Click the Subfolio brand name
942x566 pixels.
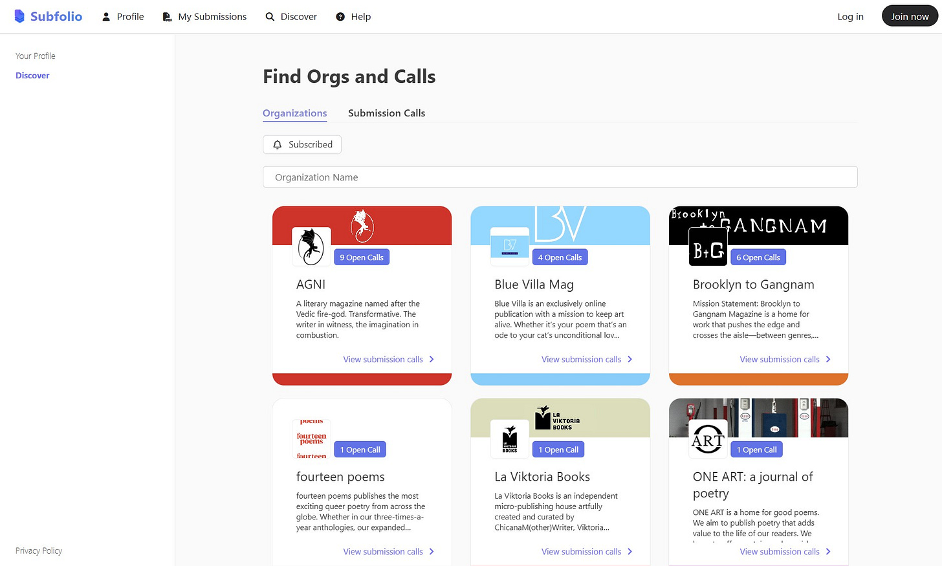pos(56,16)
